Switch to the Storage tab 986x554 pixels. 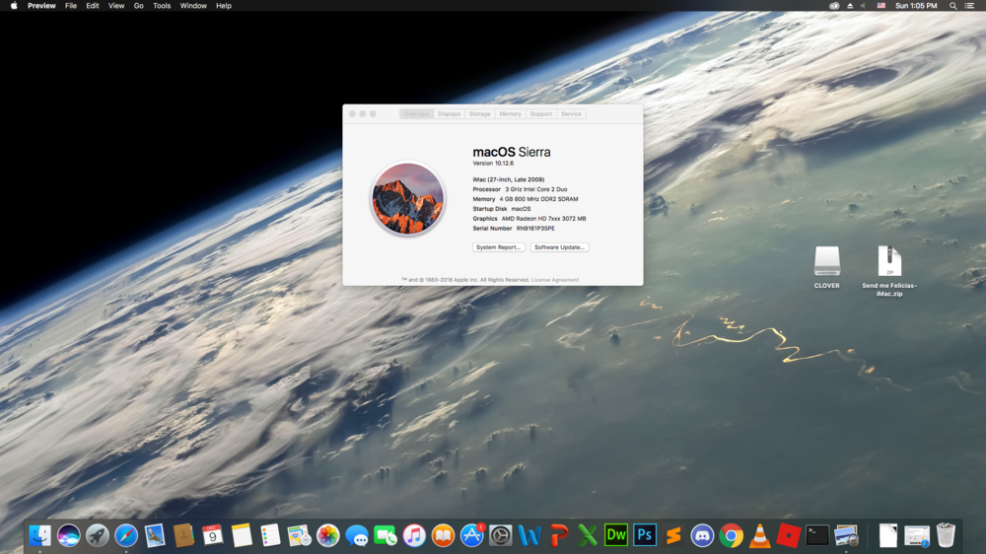(479, 114)
